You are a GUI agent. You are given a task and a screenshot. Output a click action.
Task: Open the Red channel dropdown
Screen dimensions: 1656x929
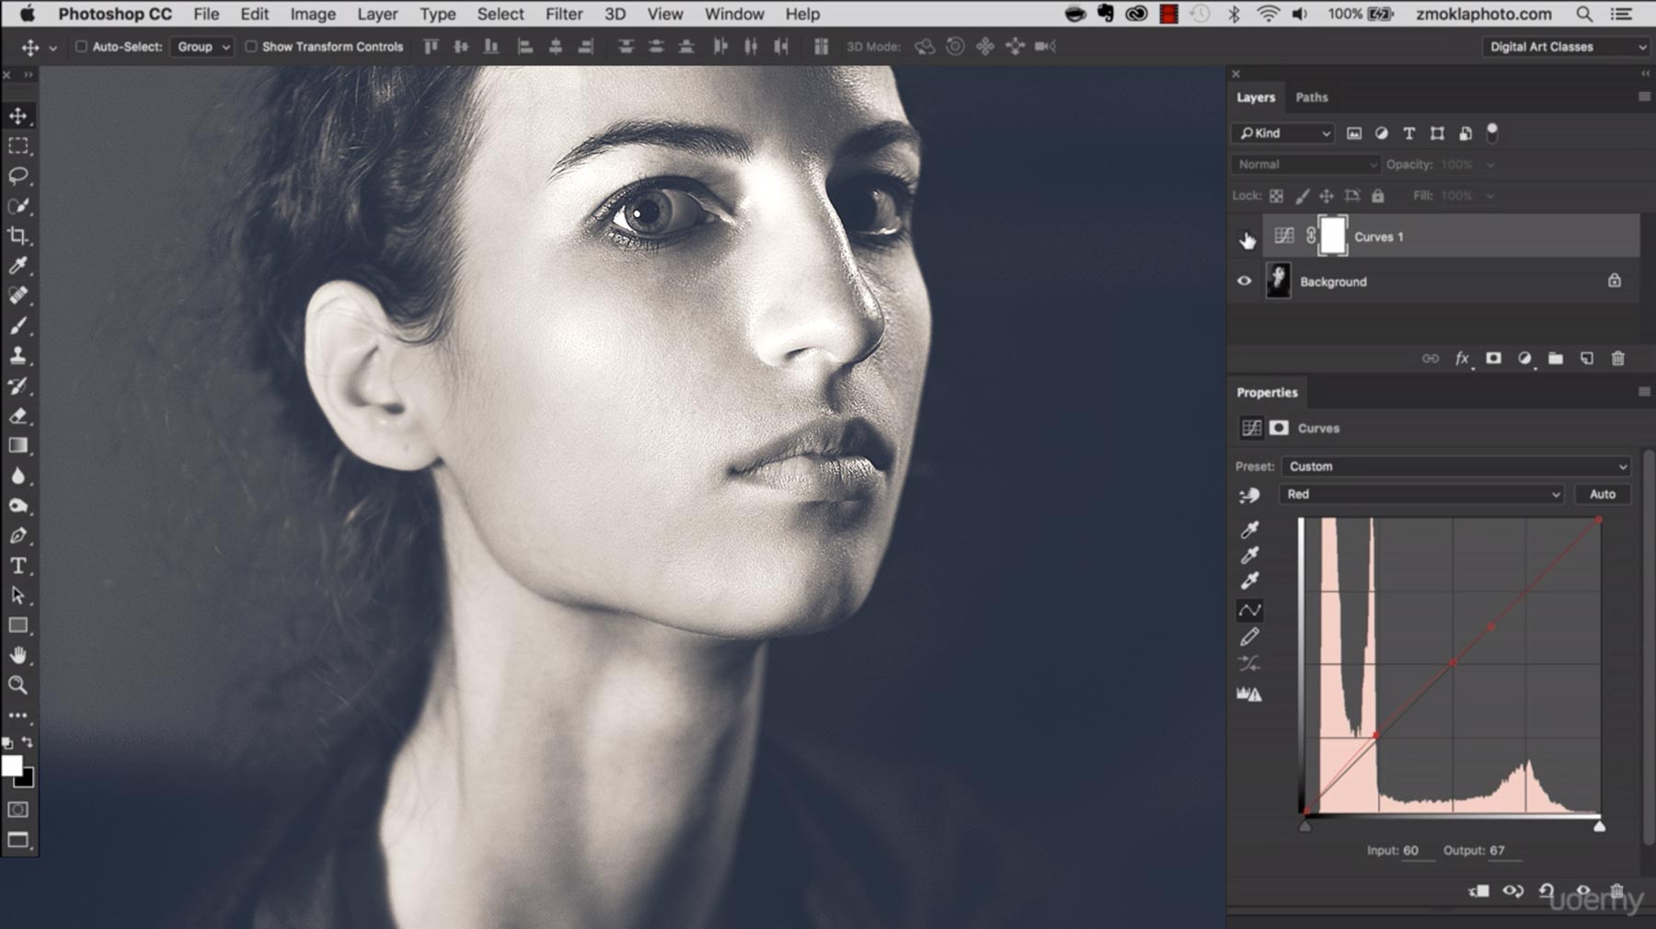click(x=1421, y=494)
